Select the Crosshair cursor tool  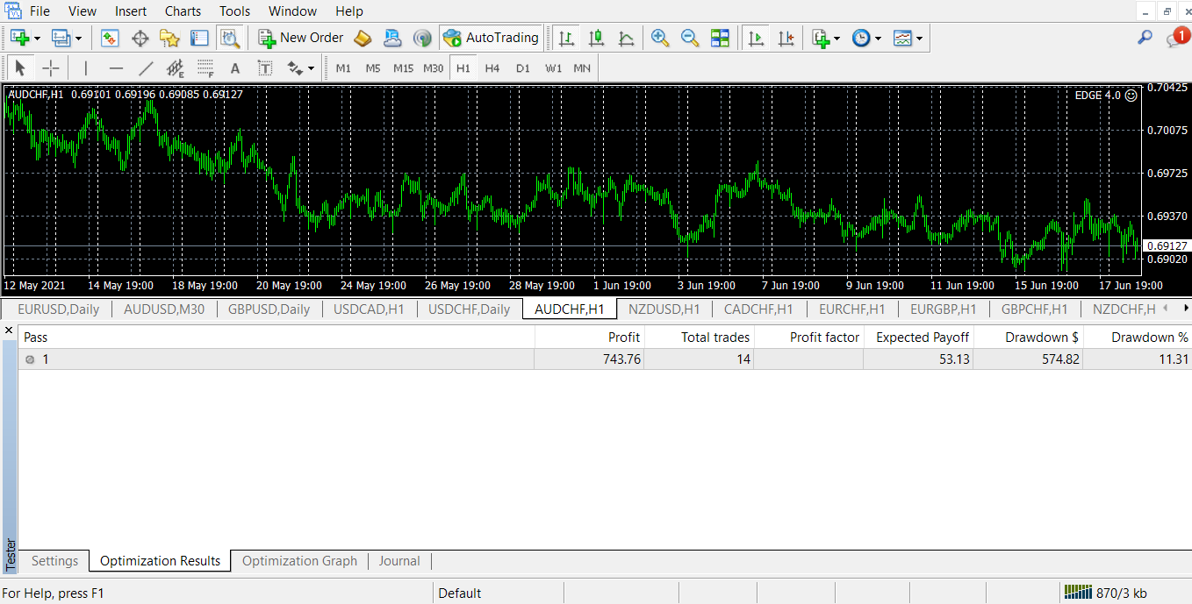(x=51, y=68)
